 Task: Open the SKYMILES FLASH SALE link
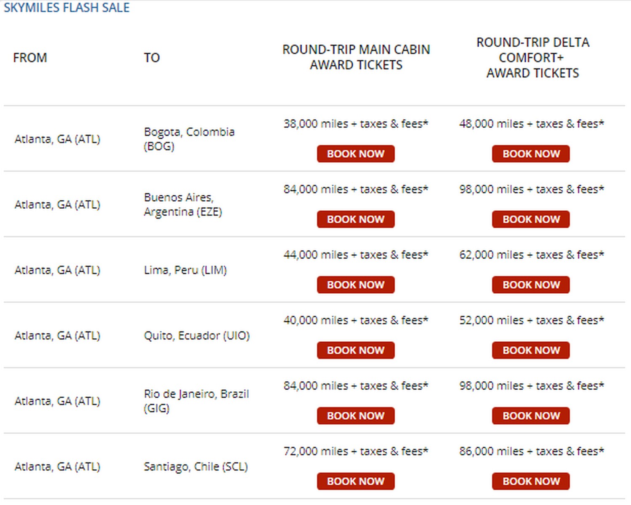pos(66,7)
